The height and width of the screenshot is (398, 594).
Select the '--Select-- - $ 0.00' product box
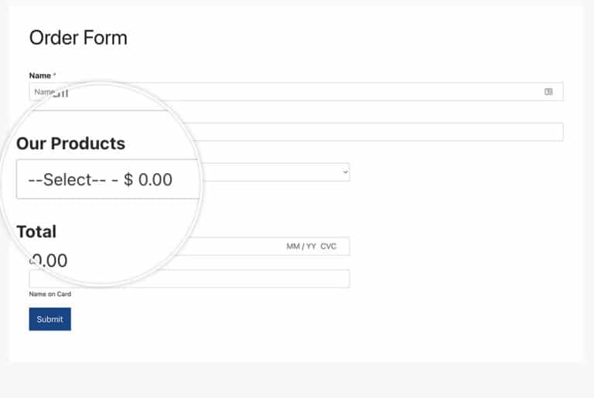point(108,179)
